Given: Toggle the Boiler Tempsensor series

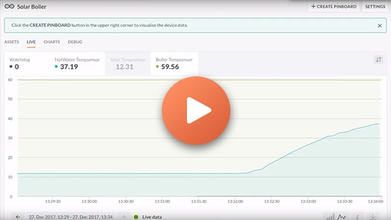Looking at the screenshot, I should (174, 64).
